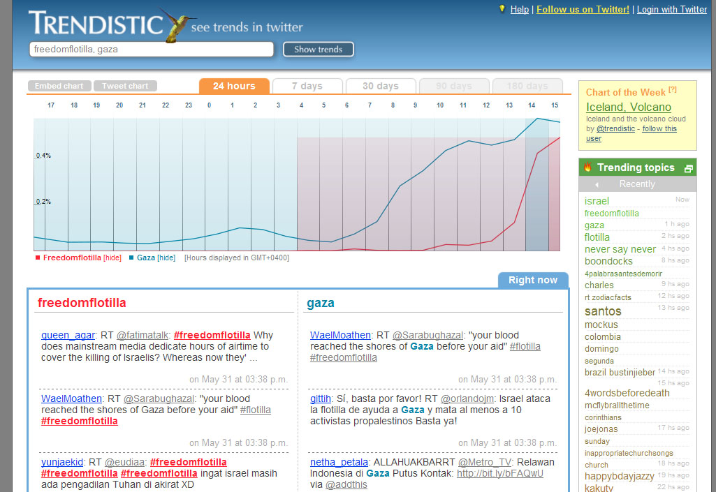The width and height of the screenshot is (716, 492).
Task: Open the 4palabrasantesdemorir topic
Action: point(623,274)
